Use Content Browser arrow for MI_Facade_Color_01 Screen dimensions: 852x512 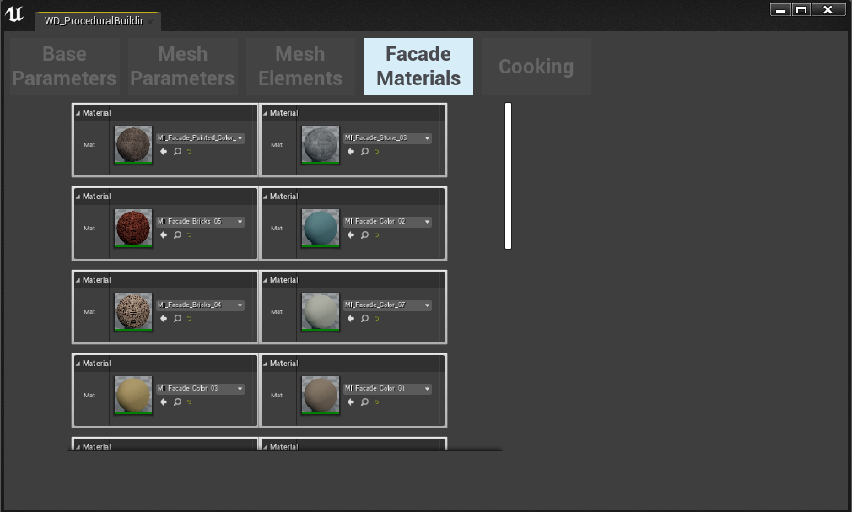coord(350,402)
